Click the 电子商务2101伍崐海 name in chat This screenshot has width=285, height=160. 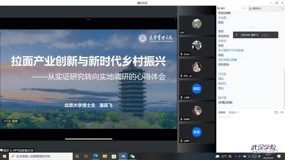tap(231, 50)
